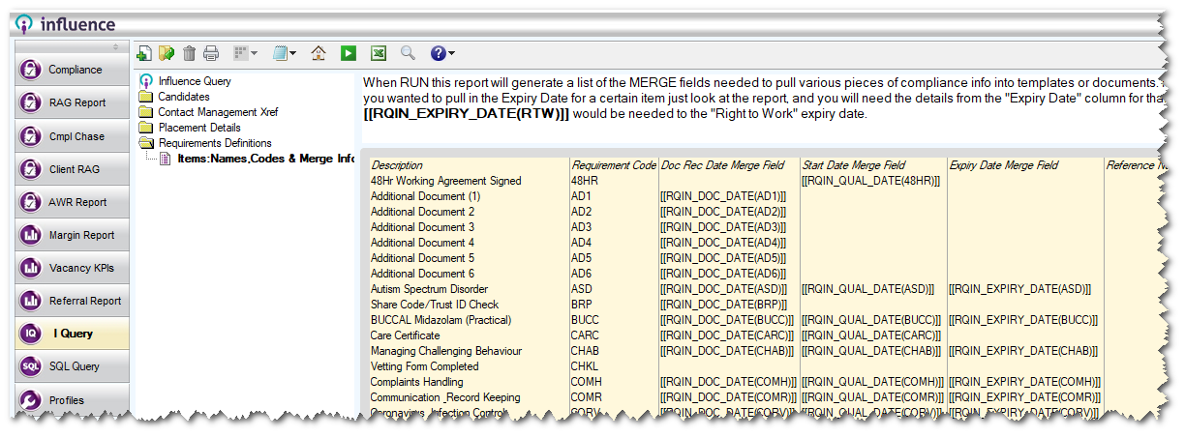Click the Start Date Merge Field header
The width and height of the screenshot is (1185, 437).
(x=873, y=165)
